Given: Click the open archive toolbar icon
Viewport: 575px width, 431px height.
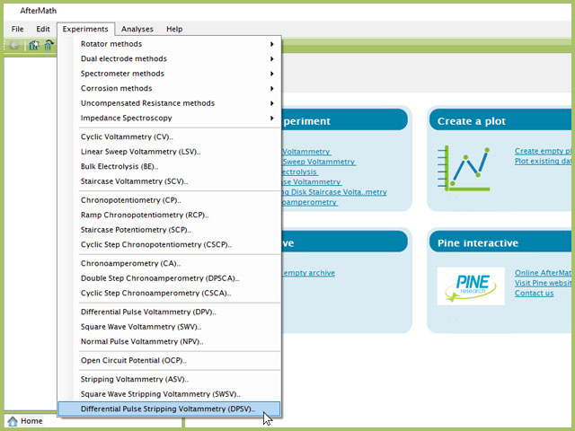Looking at the screenshot, I should click(49, 45).
